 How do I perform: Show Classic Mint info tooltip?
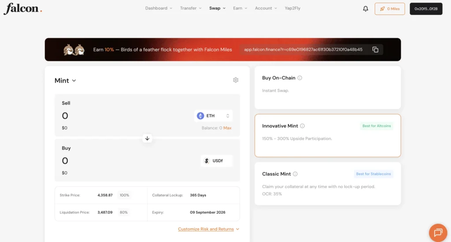pyautogui.click(x=295, y=174)
